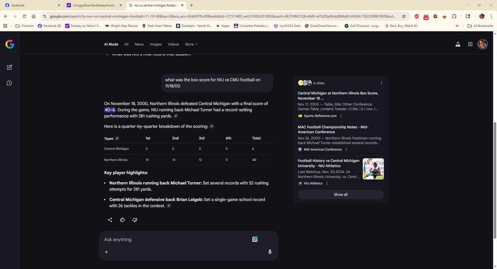Expand the More search filters dropdown

191,44
